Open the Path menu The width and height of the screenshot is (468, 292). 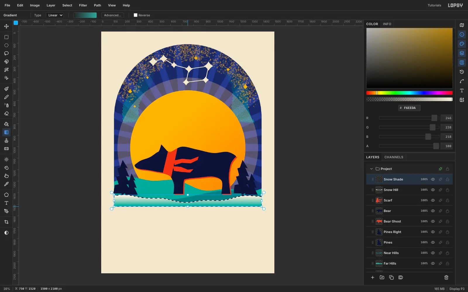tap(97, 5)
